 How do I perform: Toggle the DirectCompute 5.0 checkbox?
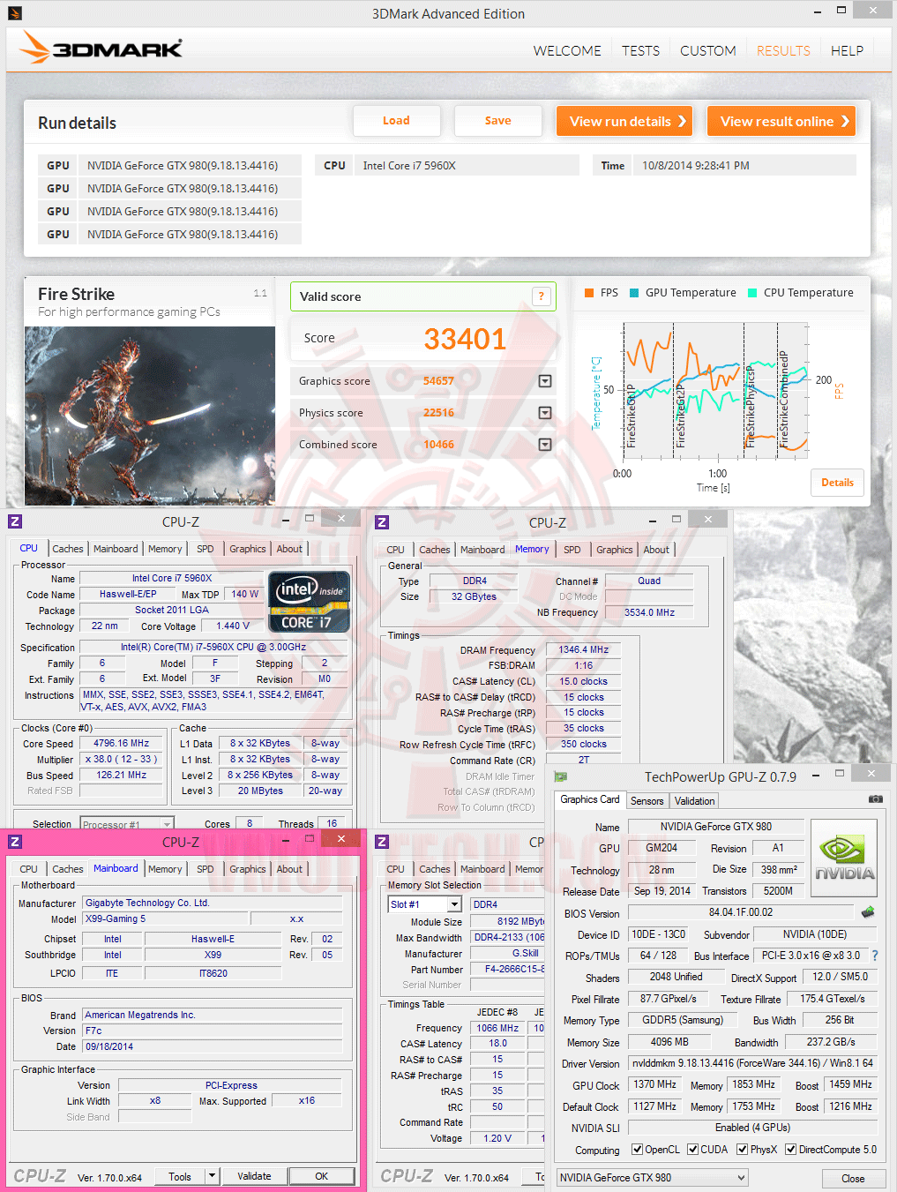click(x=791, y=1150)
